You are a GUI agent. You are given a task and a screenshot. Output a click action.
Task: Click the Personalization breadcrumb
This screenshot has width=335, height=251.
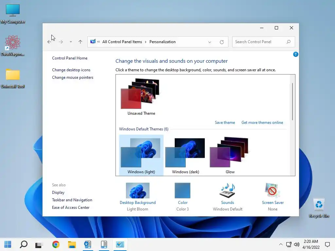tap(162, 42)
